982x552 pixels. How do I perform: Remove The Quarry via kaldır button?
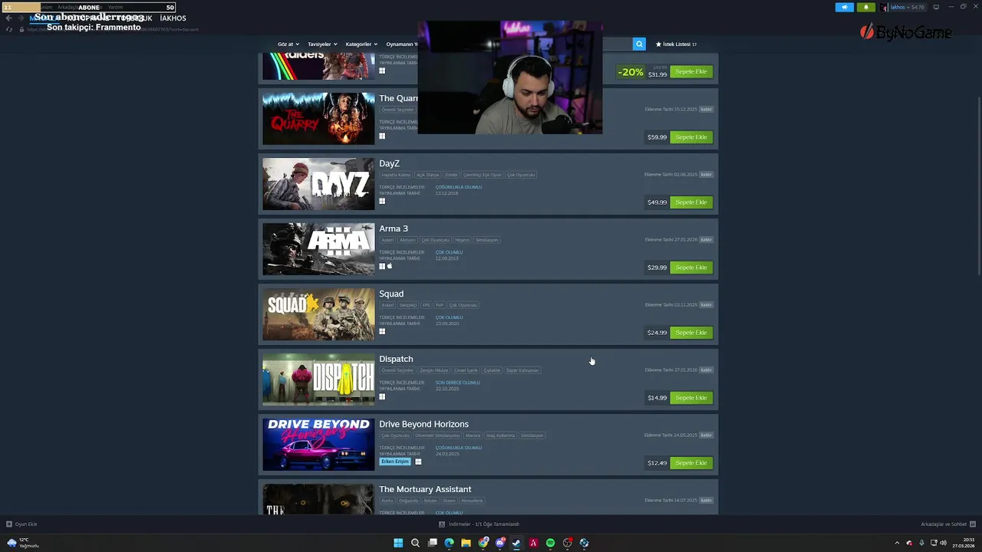(x=707, y=110)
